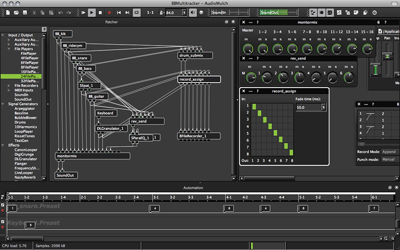Stop playback with the square button
This screenshot has height=250, width=400.
pyautogui.click(x=100, y=12)
